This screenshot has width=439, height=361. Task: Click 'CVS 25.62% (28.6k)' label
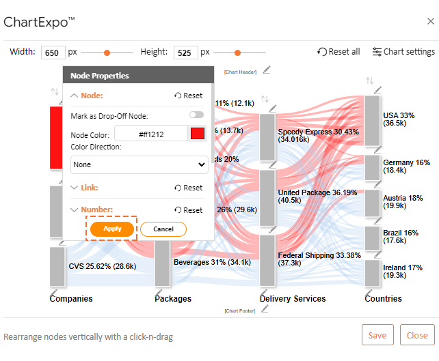103,266
